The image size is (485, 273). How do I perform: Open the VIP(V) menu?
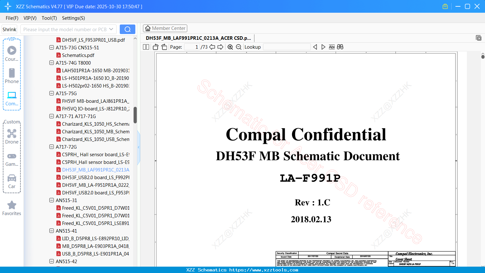click(30, 18)
